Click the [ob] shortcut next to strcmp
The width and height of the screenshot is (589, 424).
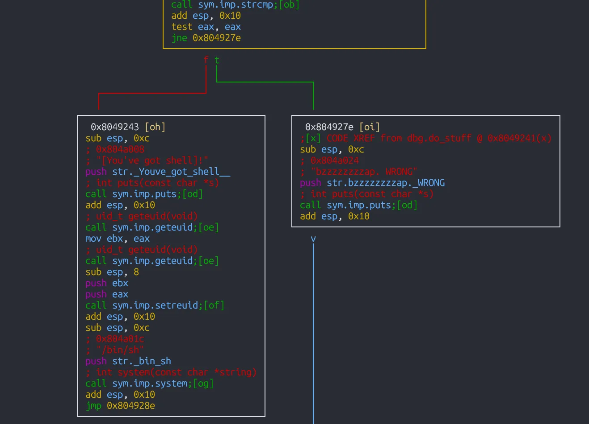[288, 5]
